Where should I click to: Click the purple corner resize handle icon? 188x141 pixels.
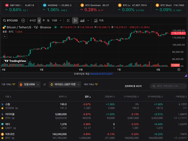(x=186, y=75)
